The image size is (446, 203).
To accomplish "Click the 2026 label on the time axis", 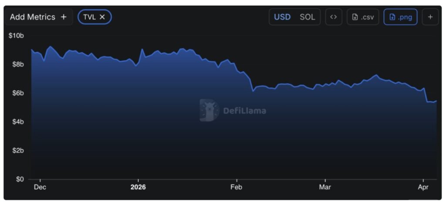I will [138, 187].
